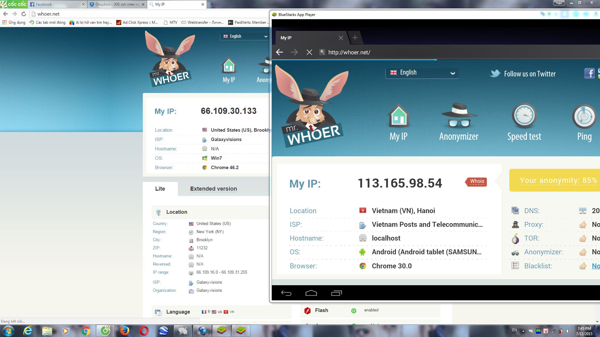The image size is (600, 337).
Task: Click the Your anonymity 85% banner
Action: point(558,180)
